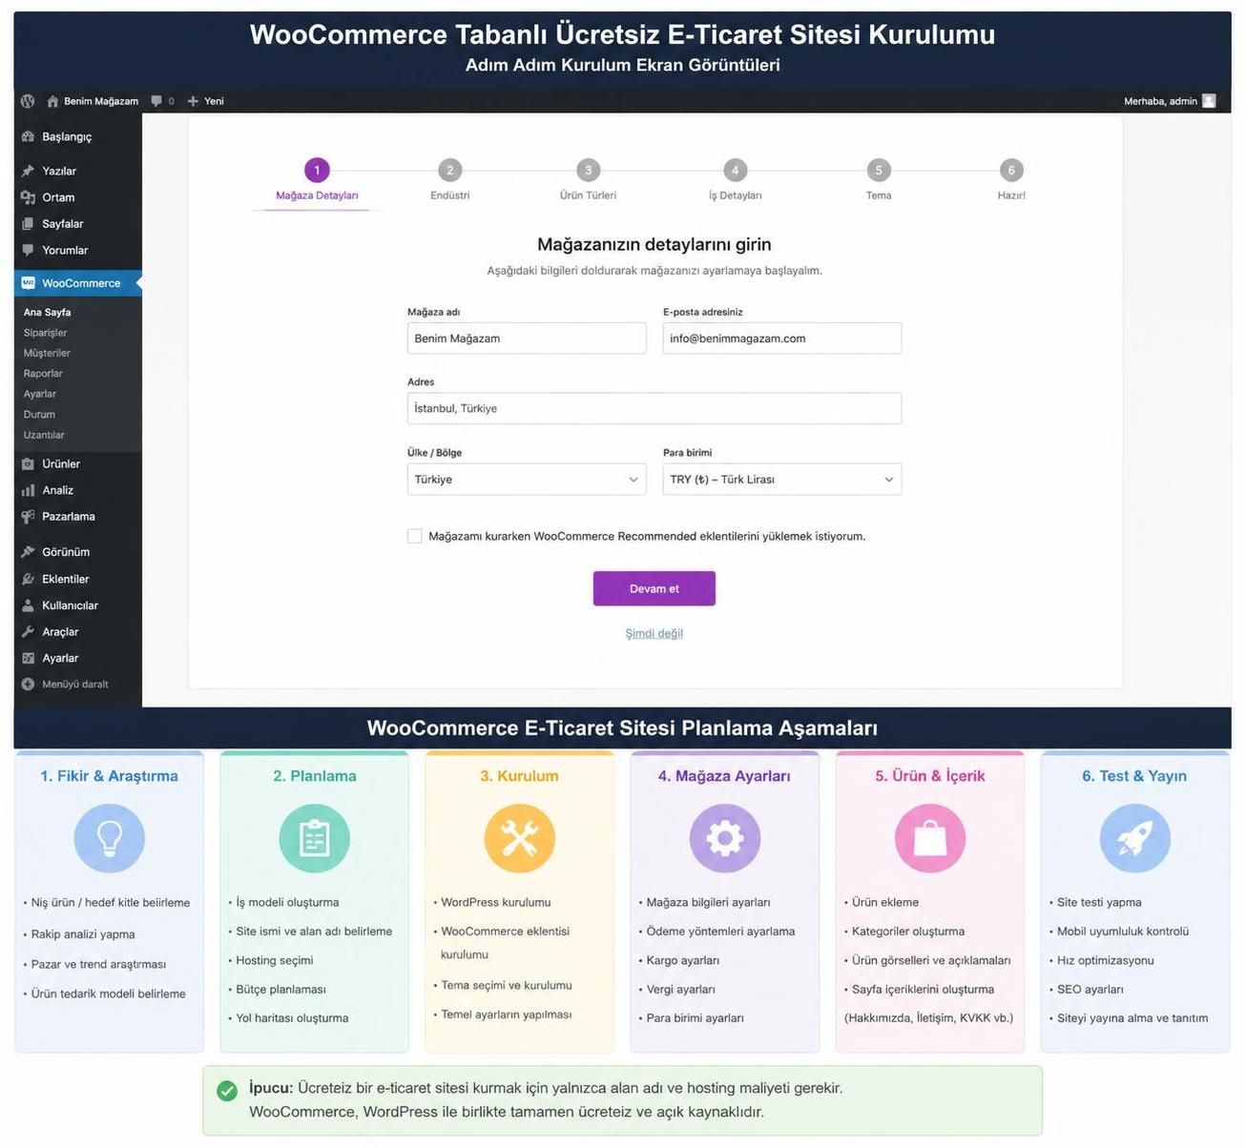Image resolution: width=1246 pixels, height=1148 pixels.
Task: Click the Sayfalar pages icon
Action: [28, 224]
